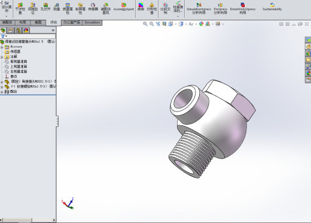Expand the 角接接头M20X1.5 component node
This screenshot has height=223, width=311.
[2, 82]
